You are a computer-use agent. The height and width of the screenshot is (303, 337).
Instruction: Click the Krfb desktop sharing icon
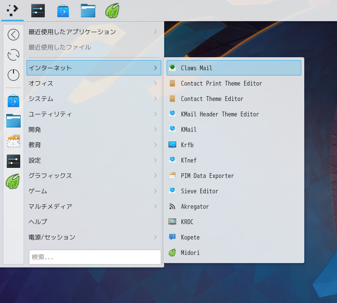tap(172, 145)
